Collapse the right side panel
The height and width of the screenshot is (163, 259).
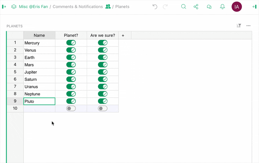(x=254, y=6)
